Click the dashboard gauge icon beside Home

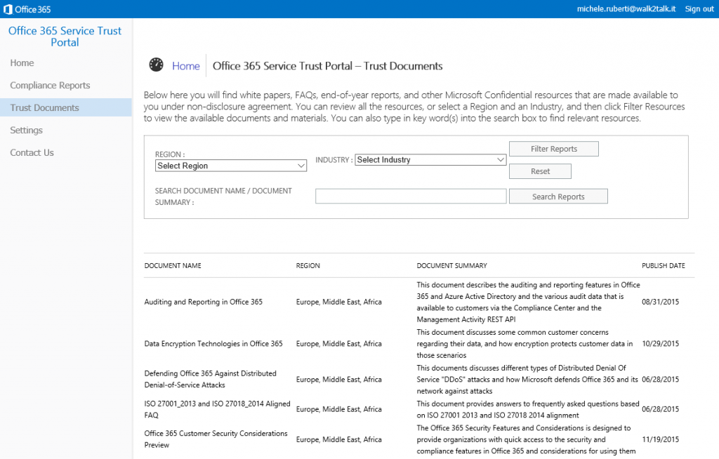pyautogui.click(x=156, y=65)
